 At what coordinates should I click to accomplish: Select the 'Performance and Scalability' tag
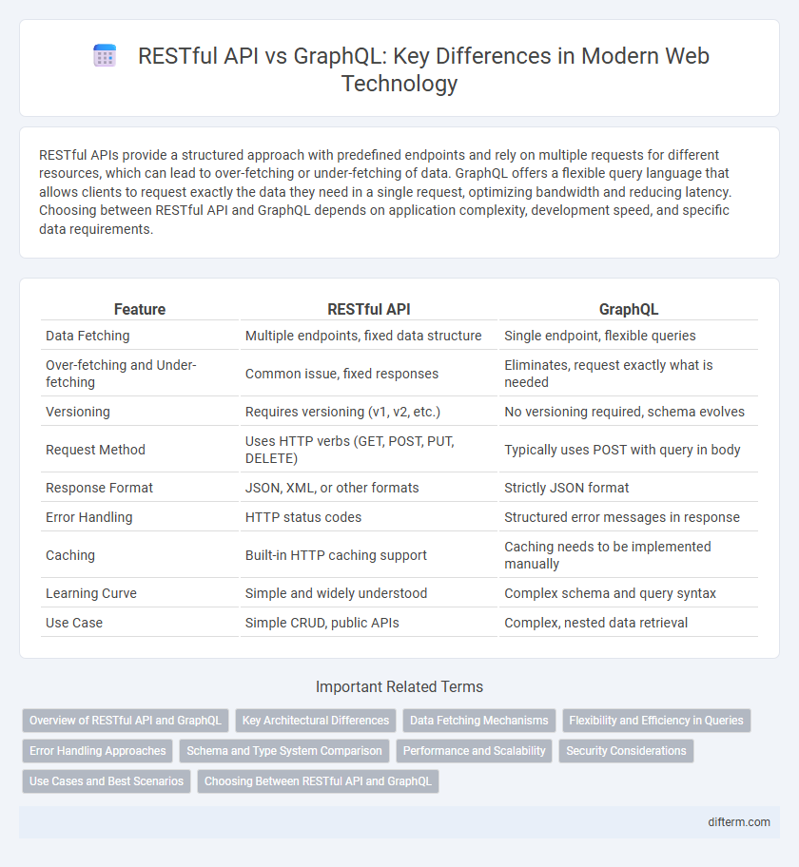[475, 751]
